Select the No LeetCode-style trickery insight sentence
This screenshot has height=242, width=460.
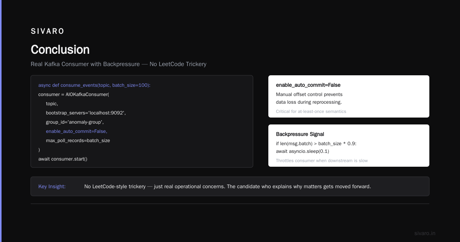[x=228, y=186]
